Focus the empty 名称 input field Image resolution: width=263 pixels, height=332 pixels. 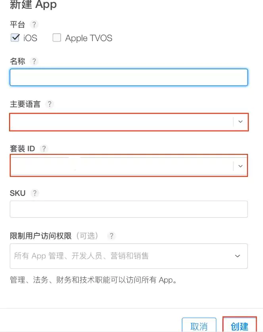[x=129, y=77]
